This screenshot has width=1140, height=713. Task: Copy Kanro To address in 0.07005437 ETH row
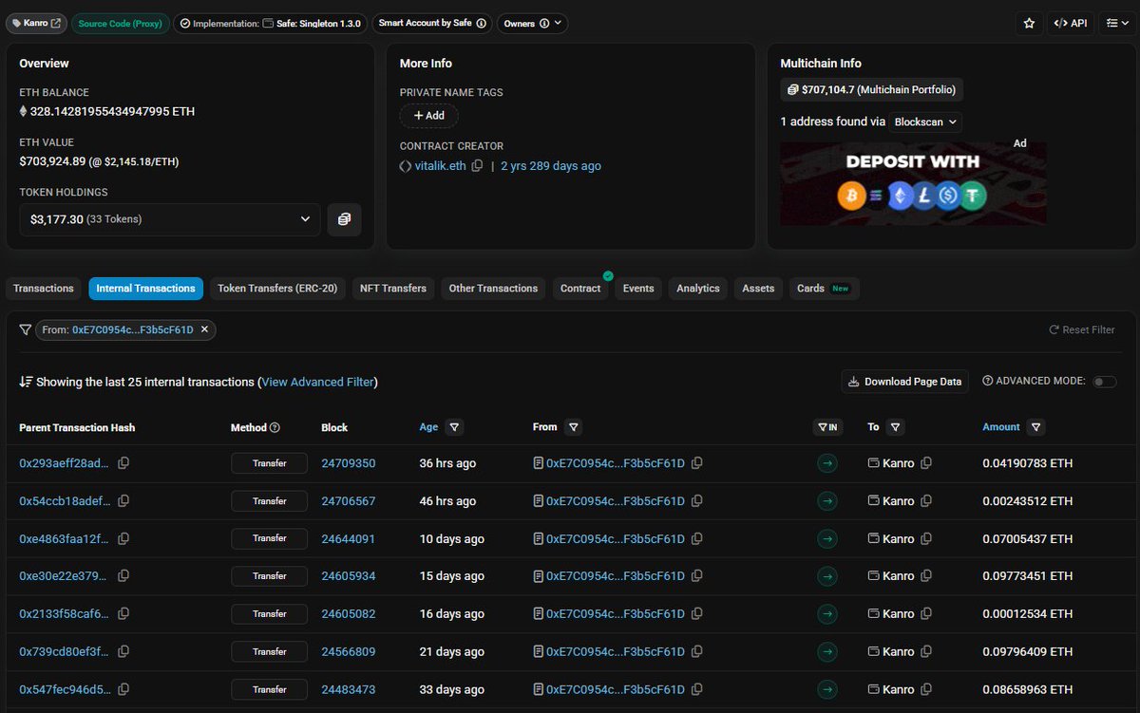tap(926, 538)
